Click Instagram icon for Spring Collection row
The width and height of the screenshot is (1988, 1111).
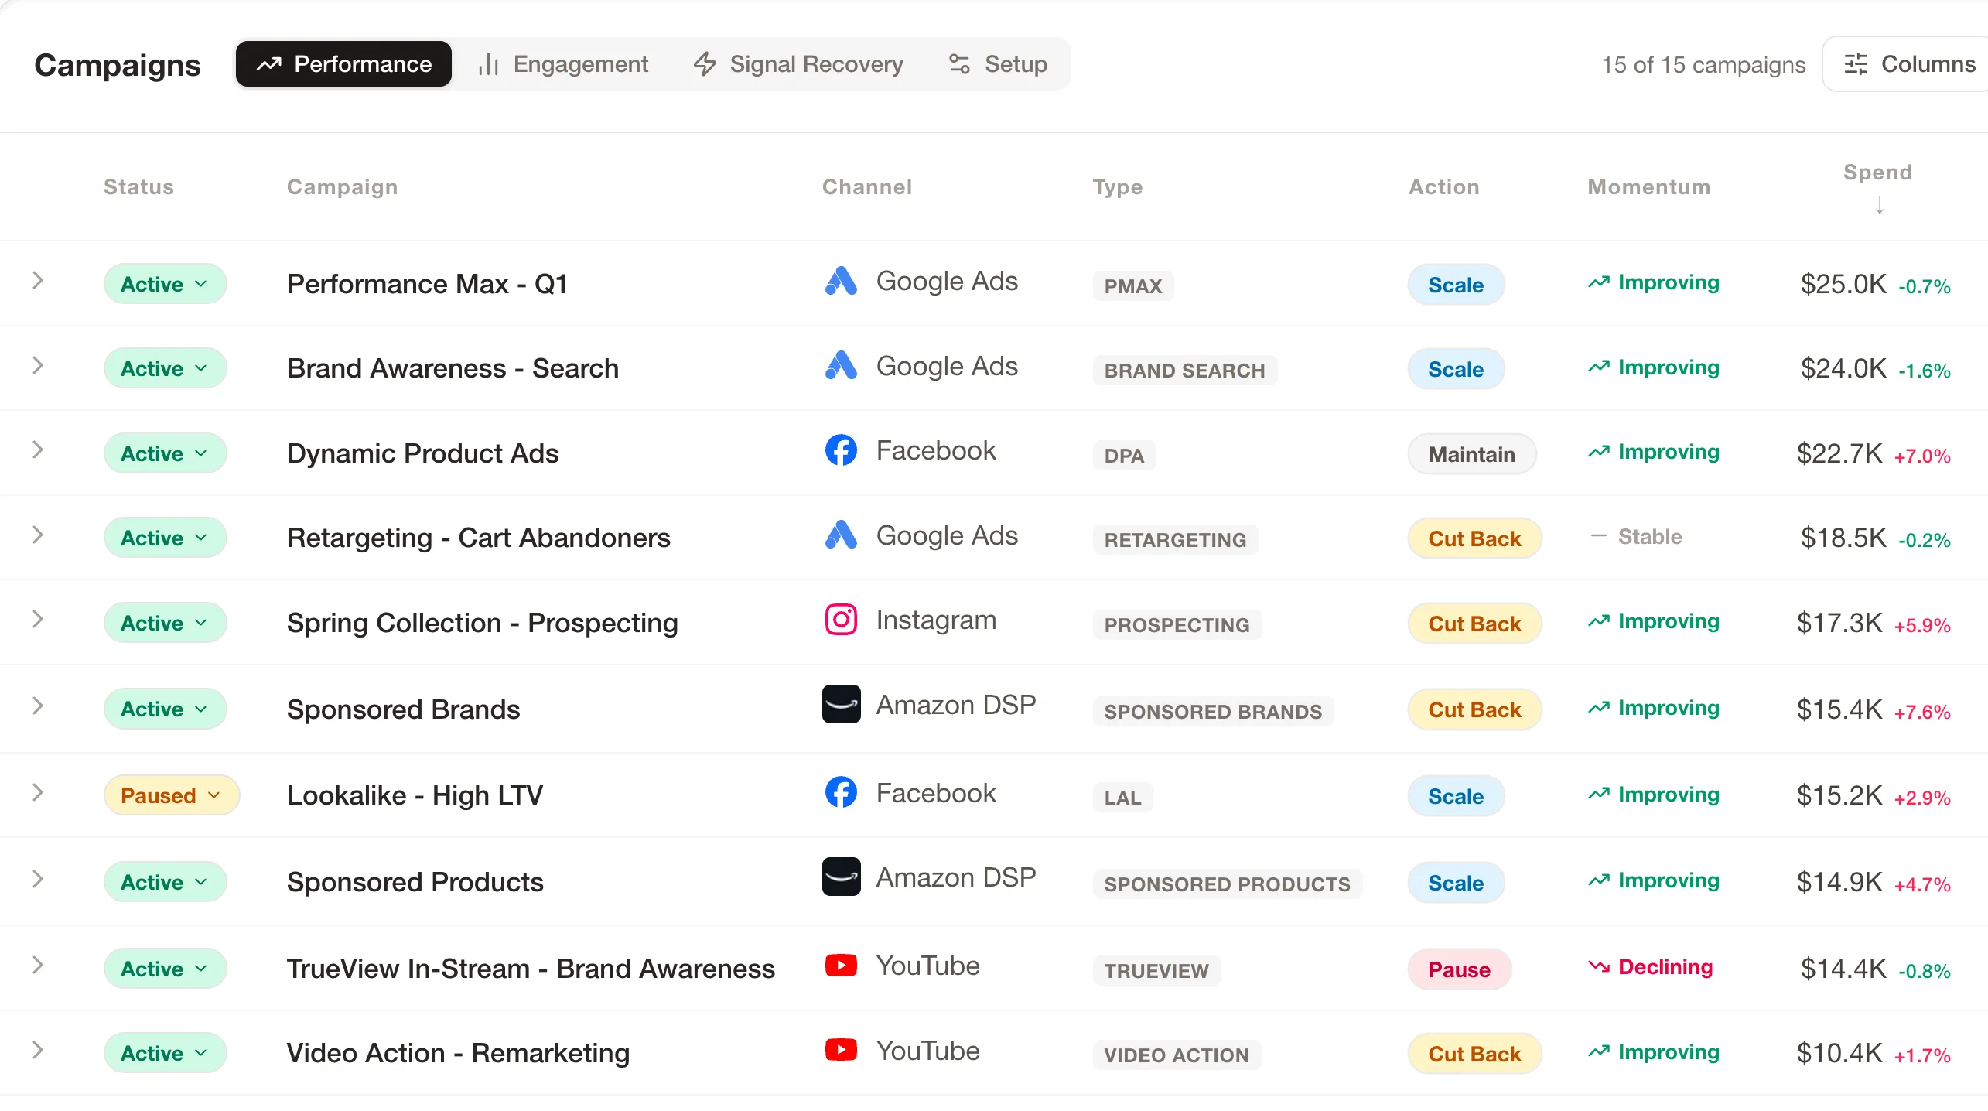click(x=841, y=620)
